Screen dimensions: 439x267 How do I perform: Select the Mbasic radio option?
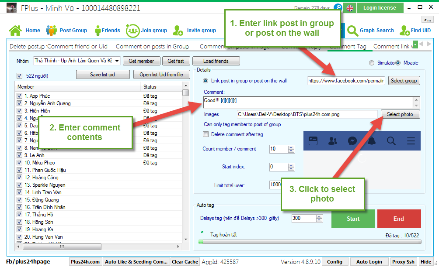coord(398,63)
